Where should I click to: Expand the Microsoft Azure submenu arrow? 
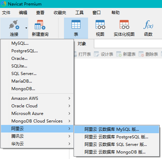[69, 114]
